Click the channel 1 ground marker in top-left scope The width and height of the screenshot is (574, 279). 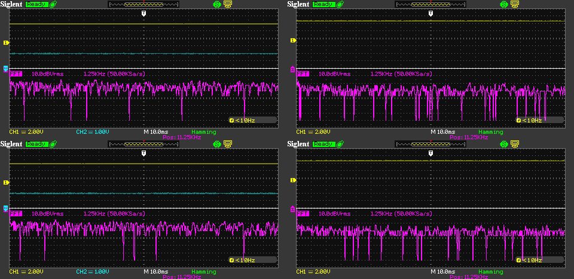tap(6, 43)
